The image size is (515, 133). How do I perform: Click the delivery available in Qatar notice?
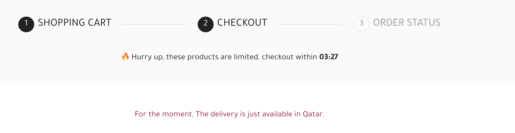click(229, 114)
